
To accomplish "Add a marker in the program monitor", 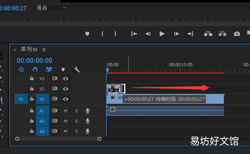I will (x=87, y=34).
